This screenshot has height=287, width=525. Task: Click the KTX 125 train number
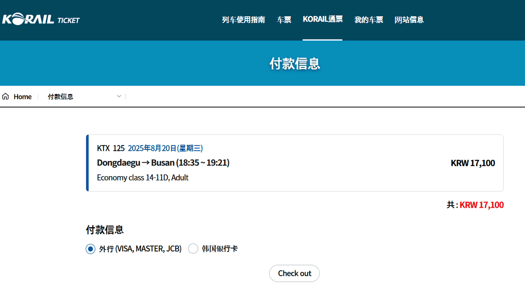[111, 148]
